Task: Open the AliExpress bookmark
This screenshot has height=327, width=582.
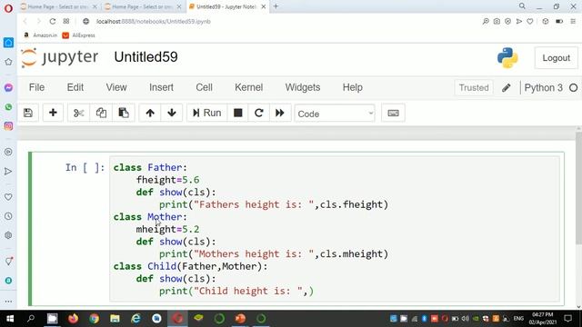Action: pyautogui.click(x=79, y=35)
